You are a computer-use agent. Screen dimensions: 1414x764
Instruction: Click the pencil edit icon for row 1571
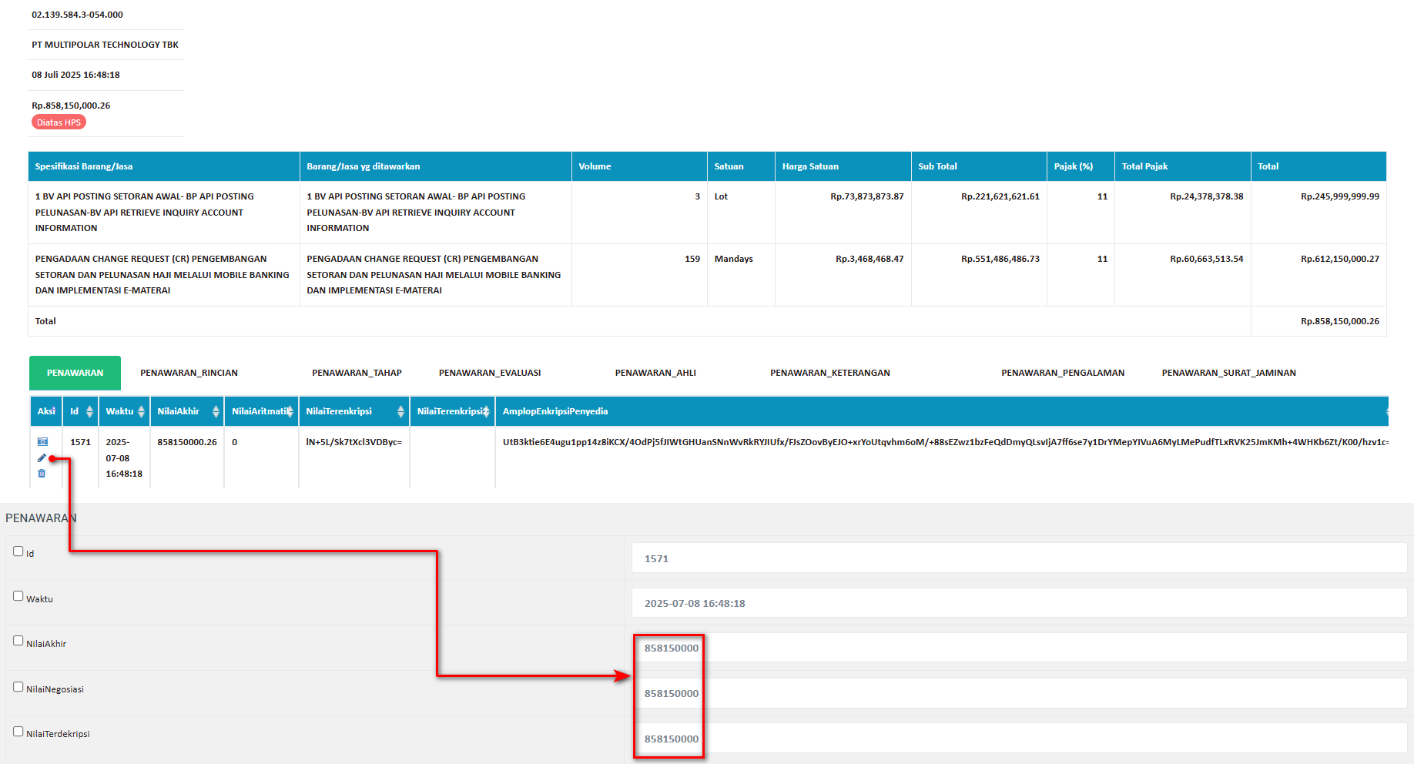click(x=42, y=458)
